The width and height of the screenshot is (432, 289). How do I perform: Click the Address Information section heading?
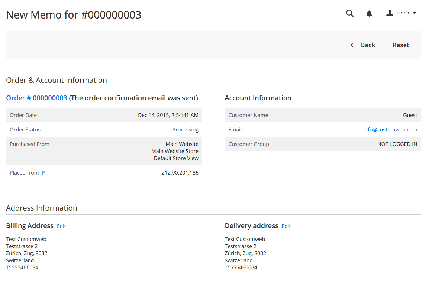click(42, 208)
